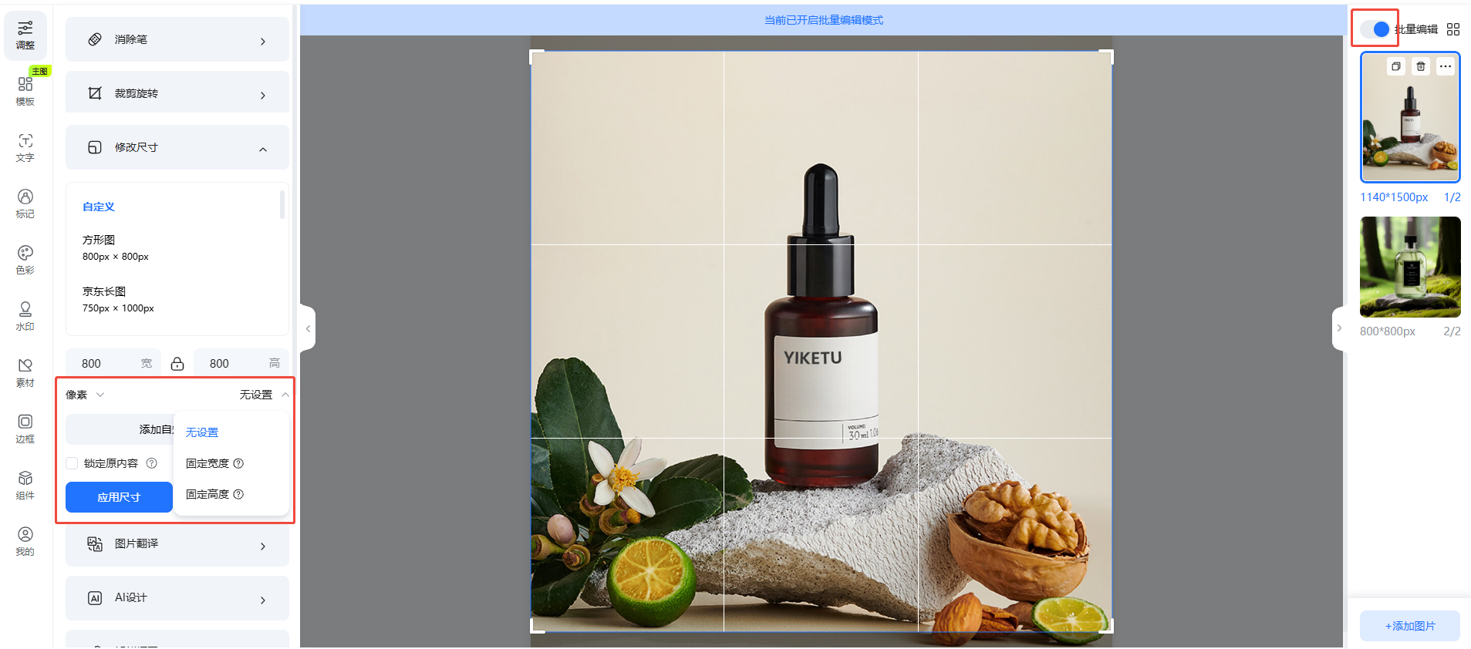Click the +添加图片 add image button
The height and width of the screenshot is (649, 1471).
[x=1410, y=626]
